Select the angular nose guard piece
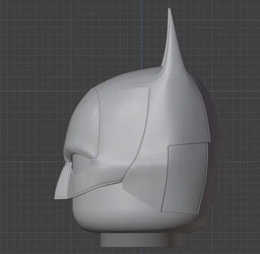 (63, 181)
